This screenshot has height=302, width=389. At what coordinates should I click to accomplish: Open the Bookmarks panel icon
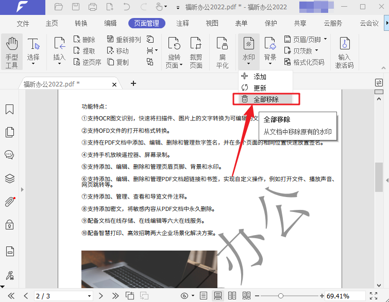click(9, 109)
